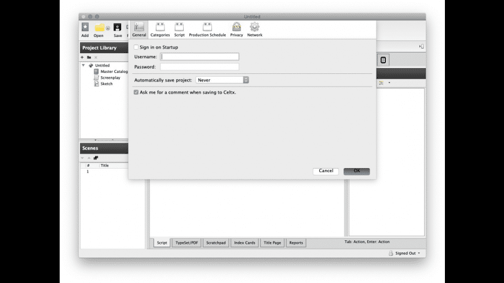Uncheck Ask me for a comment when saving
This screenshot has width=504, height=283.
[x=136, y=92]
